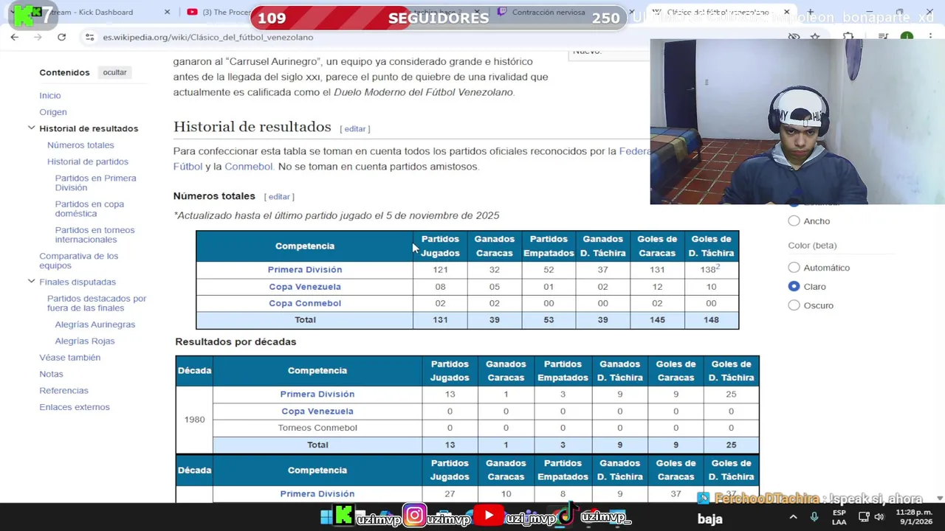Jump to Notas section
945x531 pixels.
[51, 374]
